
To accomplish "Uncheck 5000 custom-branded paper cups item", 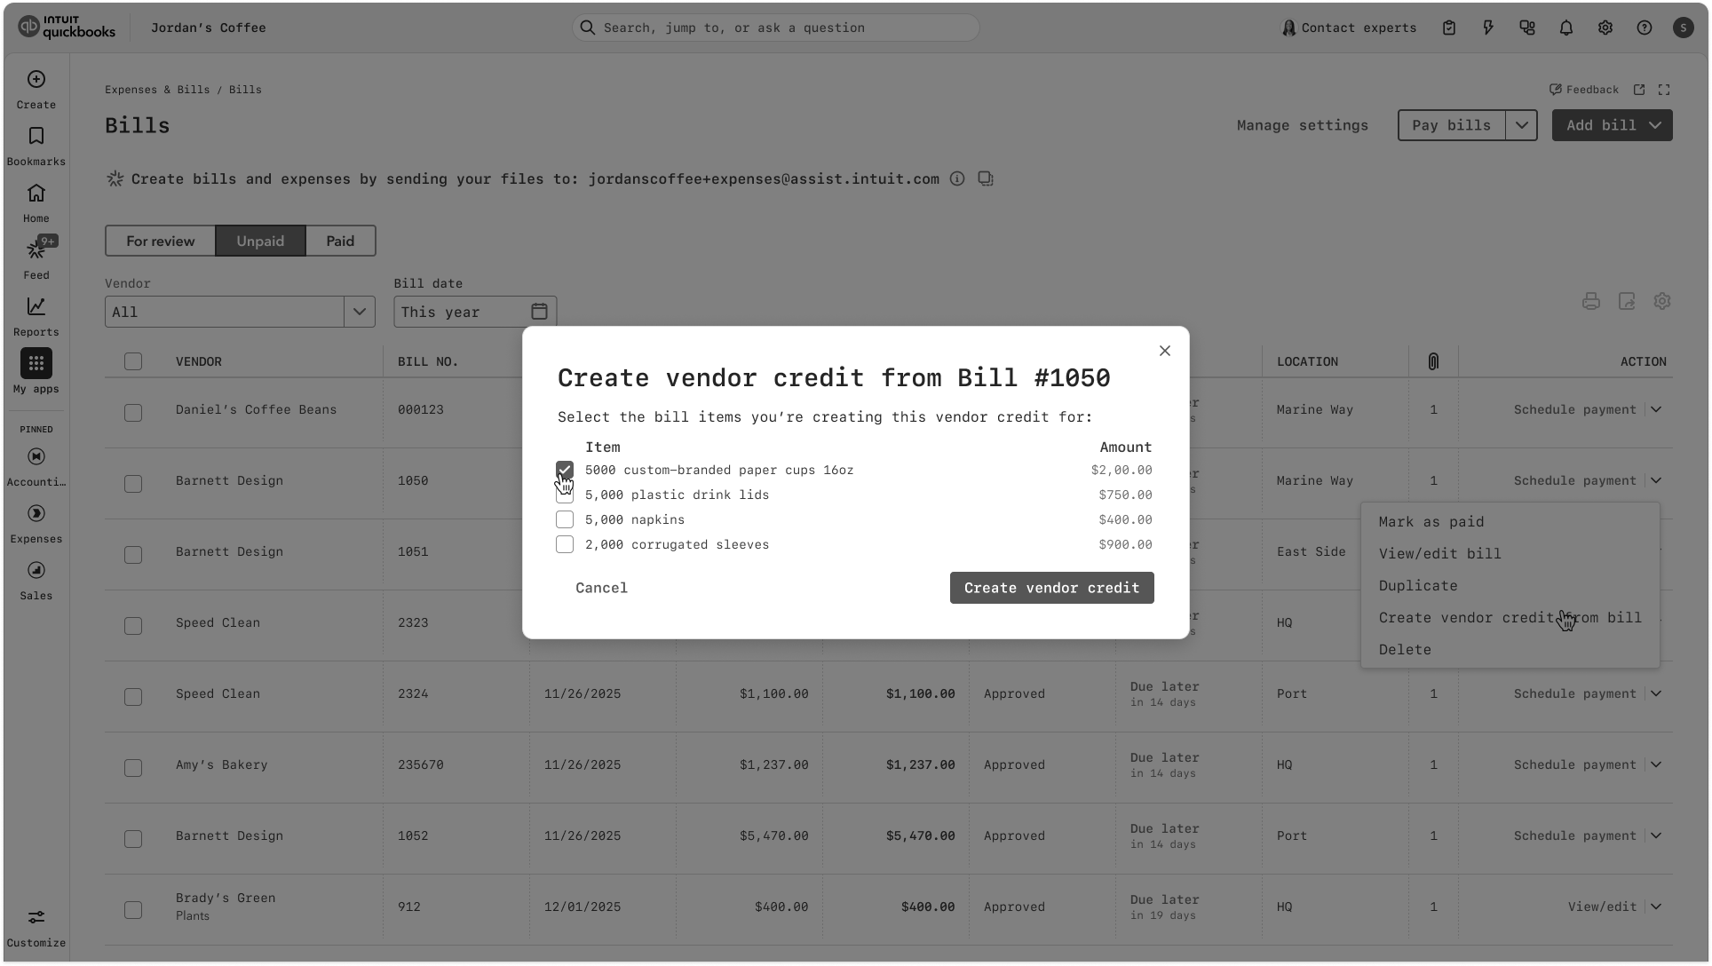I will [565, 470].
